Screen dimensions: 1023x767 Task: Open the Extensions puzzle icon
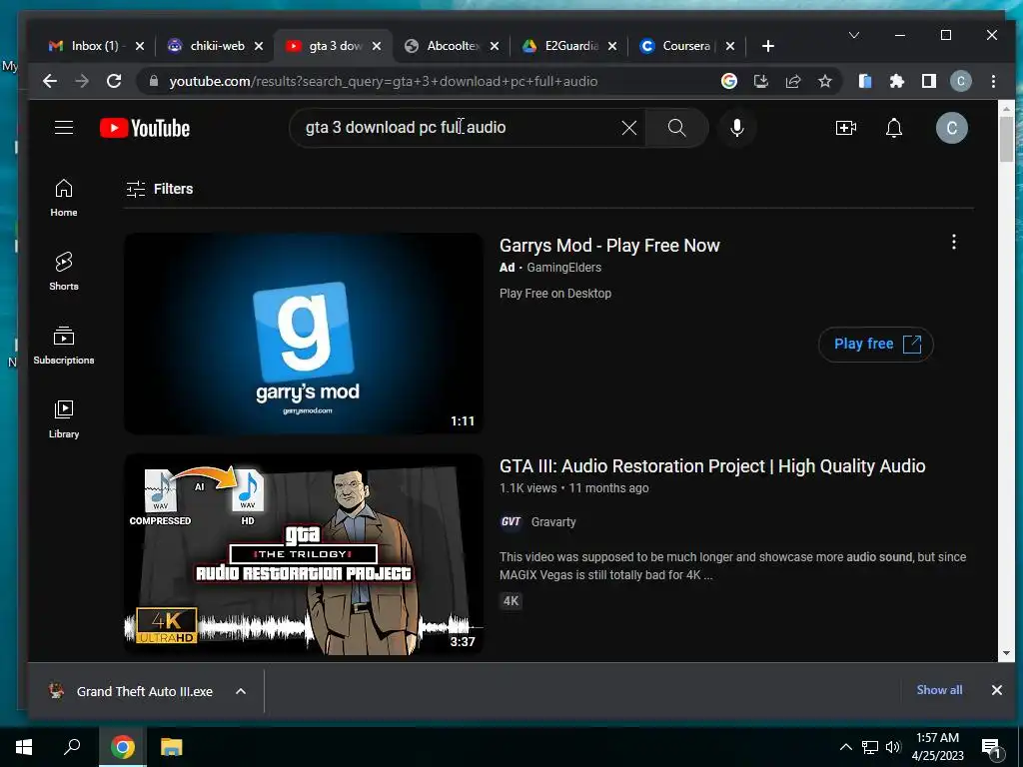click(897, 81)
